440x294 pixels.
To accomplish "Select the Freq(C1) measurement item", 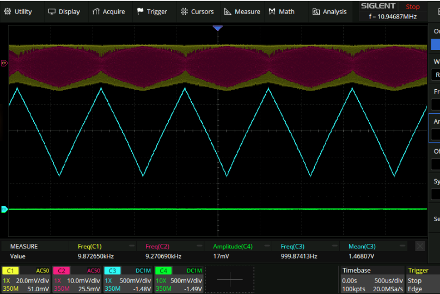I will 89,247.
